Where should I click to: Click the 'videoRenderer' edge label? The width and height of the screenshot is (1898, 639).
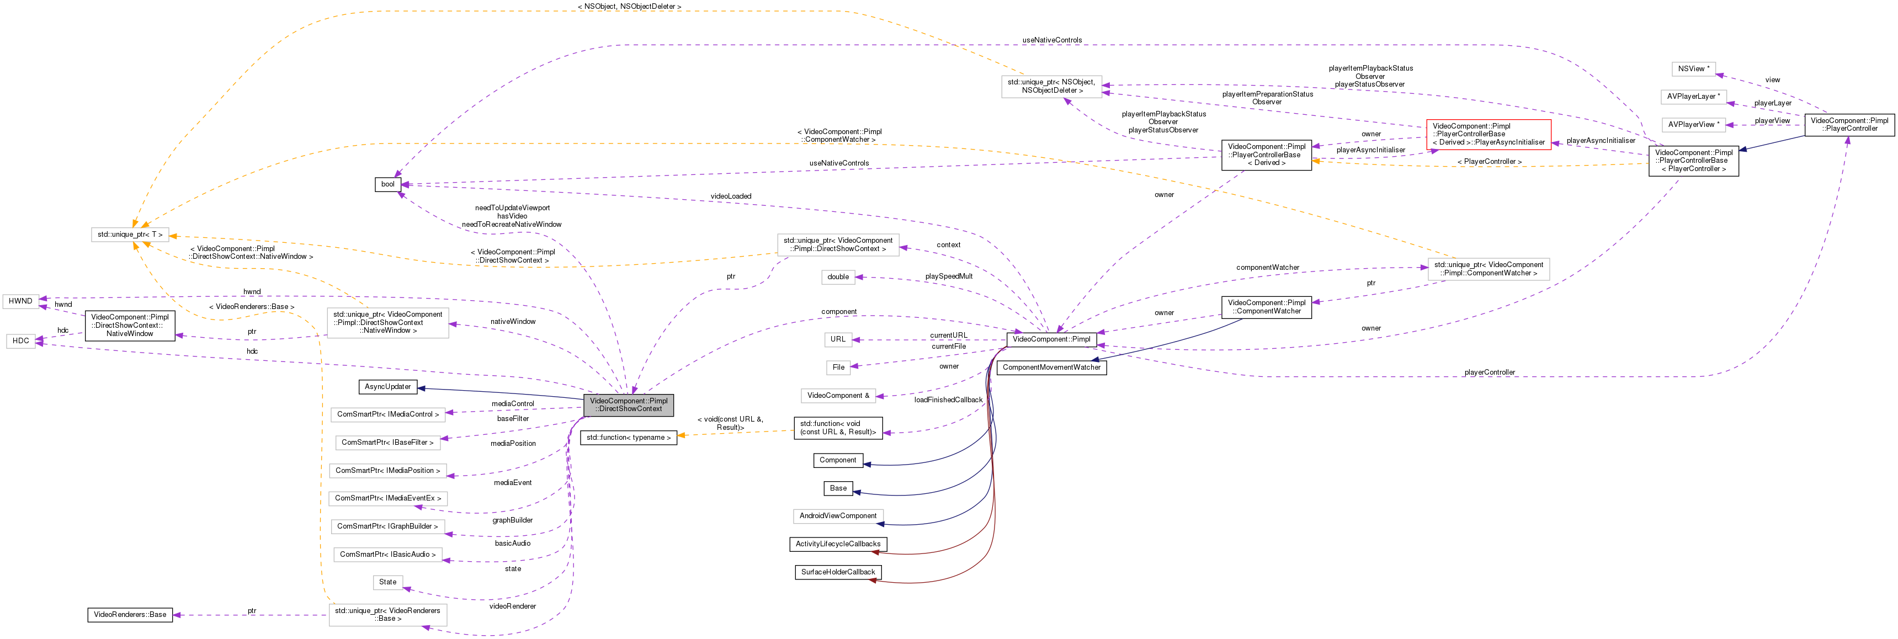tap(513, 606)
